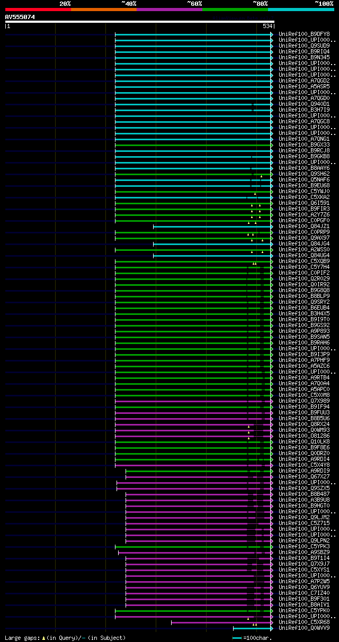Viewport: 339px width, 642px height.
Task: Select the UniRef100_C5XR68 hit label
Action: 305,622
